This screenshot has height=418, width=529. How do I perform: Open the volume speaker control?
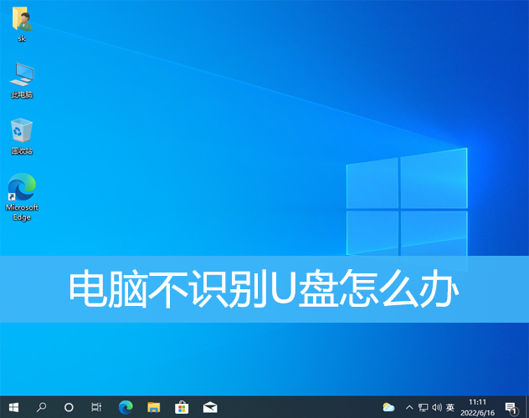436,407
